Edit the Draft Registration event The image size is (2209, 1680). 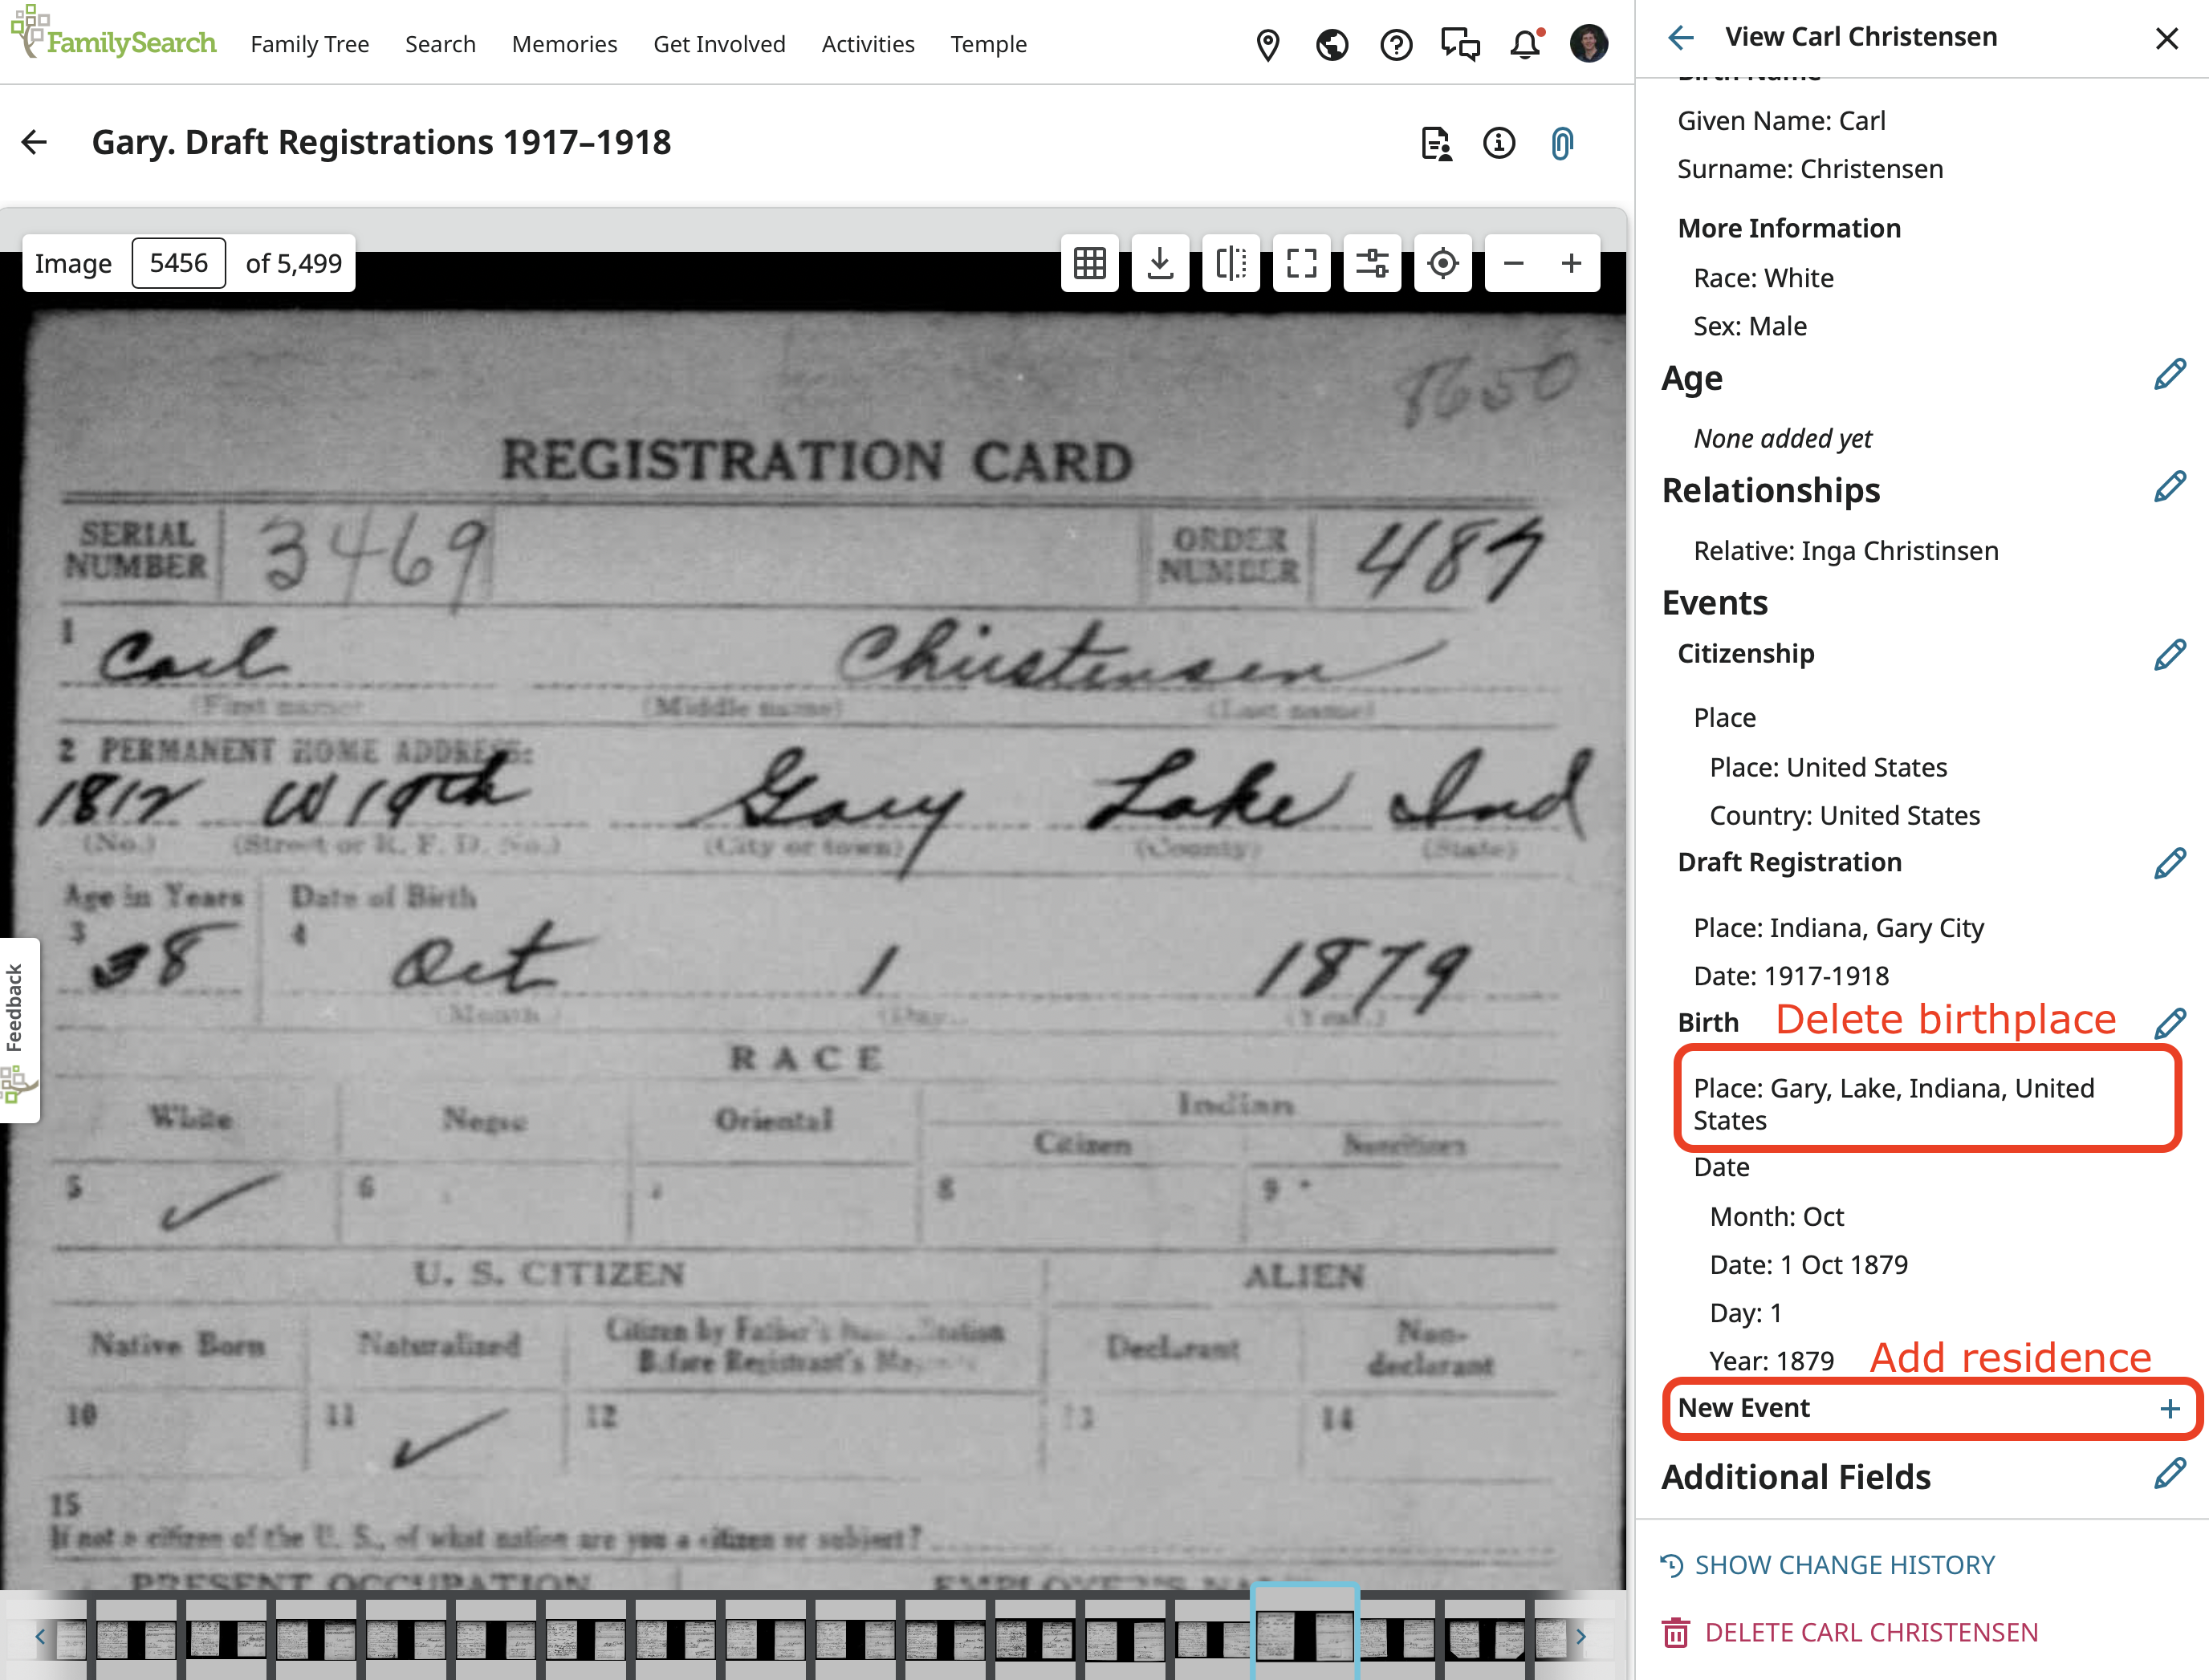pos(2170,863)
